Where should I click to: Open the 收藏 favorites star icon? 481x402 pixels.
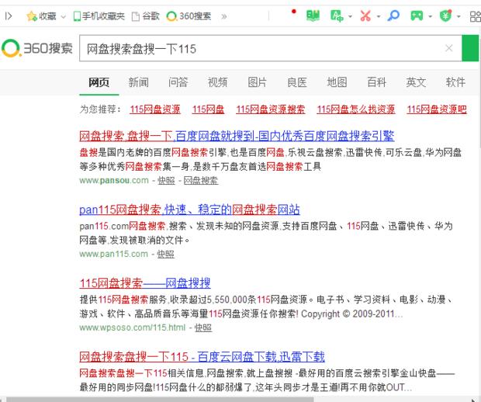[x=31, y=16]
